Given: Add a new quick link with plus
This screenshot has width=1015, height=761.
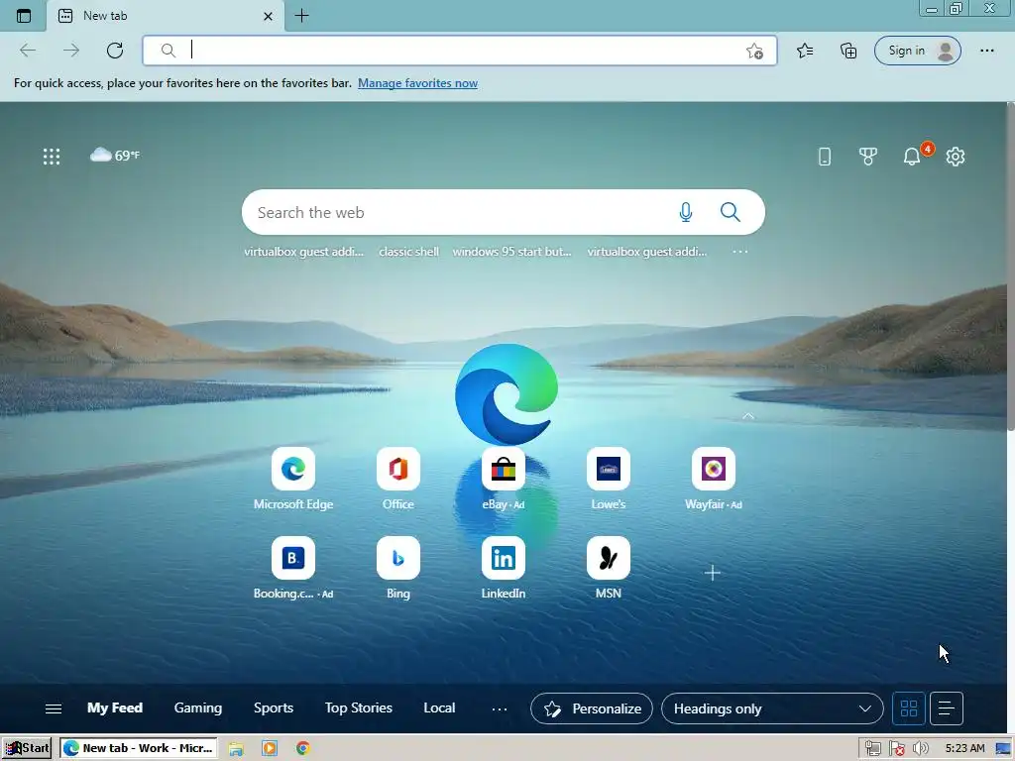Looking at the screenshot, I should 712,573.
